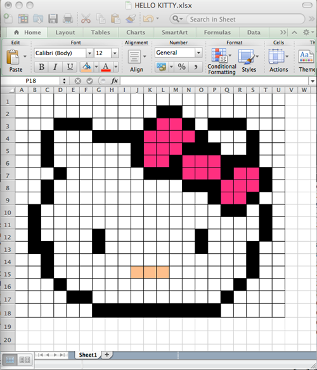Go to the first sheet arrow
The width and height of the screenshot is (317, 370).
[x=41, y=355]
